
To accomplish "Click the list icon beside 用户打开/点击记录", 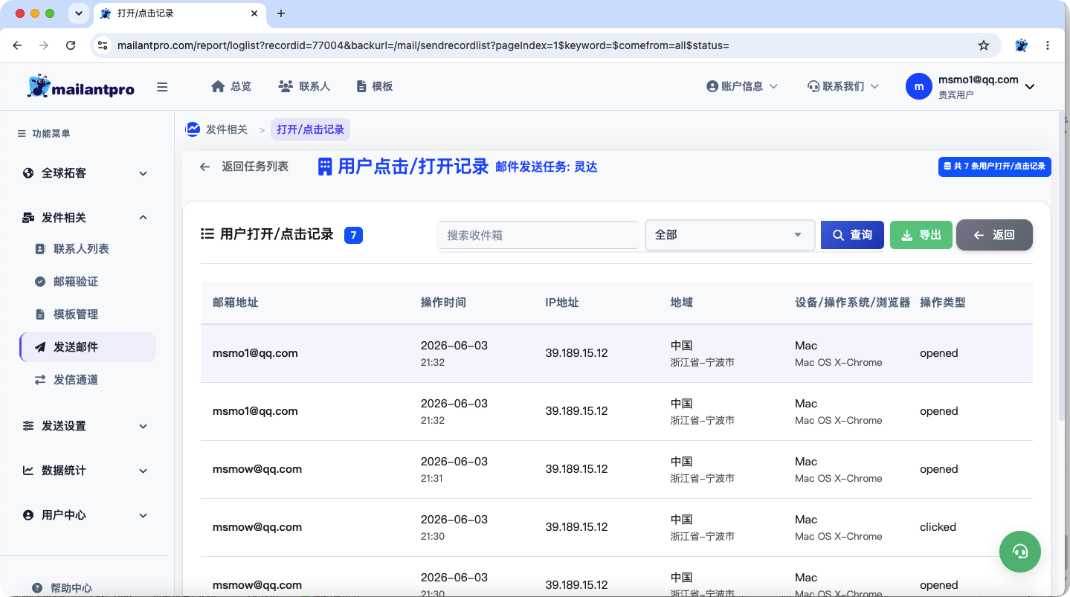I will pyautogui.click(x=207, y=234).
